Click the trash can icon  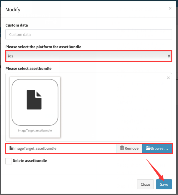click(x=122, y=148)
